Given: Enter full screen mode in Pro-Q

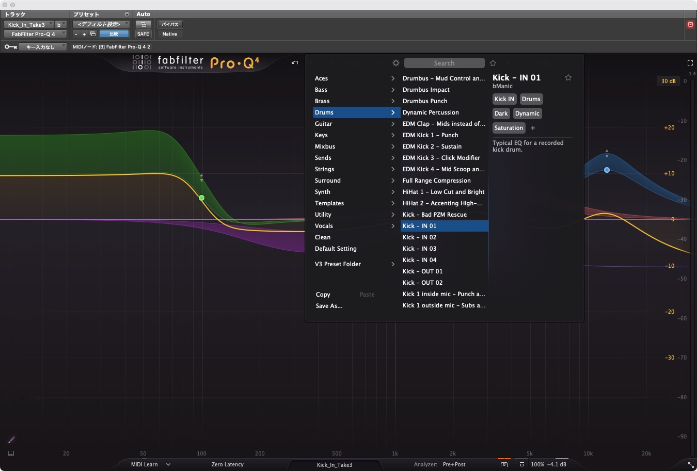Looking at the screenshot, I should click(x=690, y=63).
